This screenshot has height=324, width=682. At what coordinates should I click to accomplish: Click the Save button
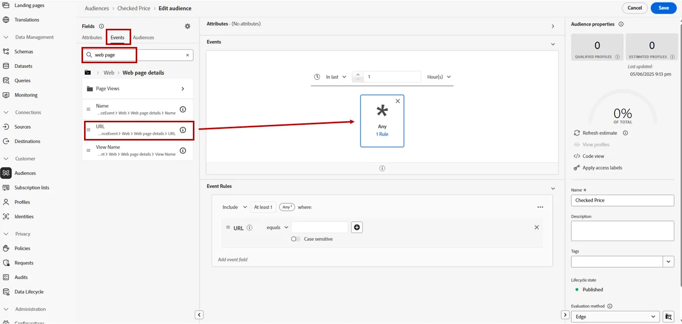(x=663, y=8)
